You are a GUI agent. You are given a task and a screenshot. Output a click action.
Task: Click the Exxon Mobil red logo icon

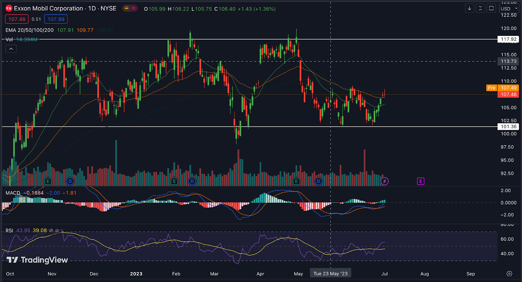pos(9,8)
